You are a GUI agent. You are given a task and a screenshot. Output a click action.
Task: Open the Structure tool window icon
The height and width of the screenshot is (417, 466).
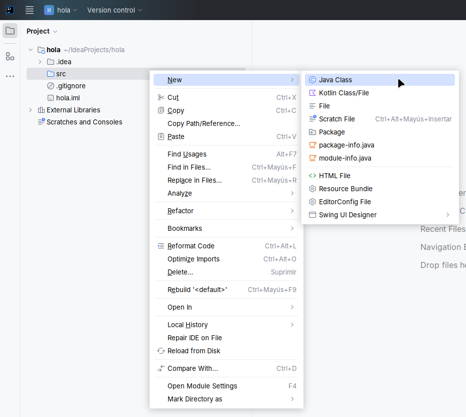(x=10, y=56)
